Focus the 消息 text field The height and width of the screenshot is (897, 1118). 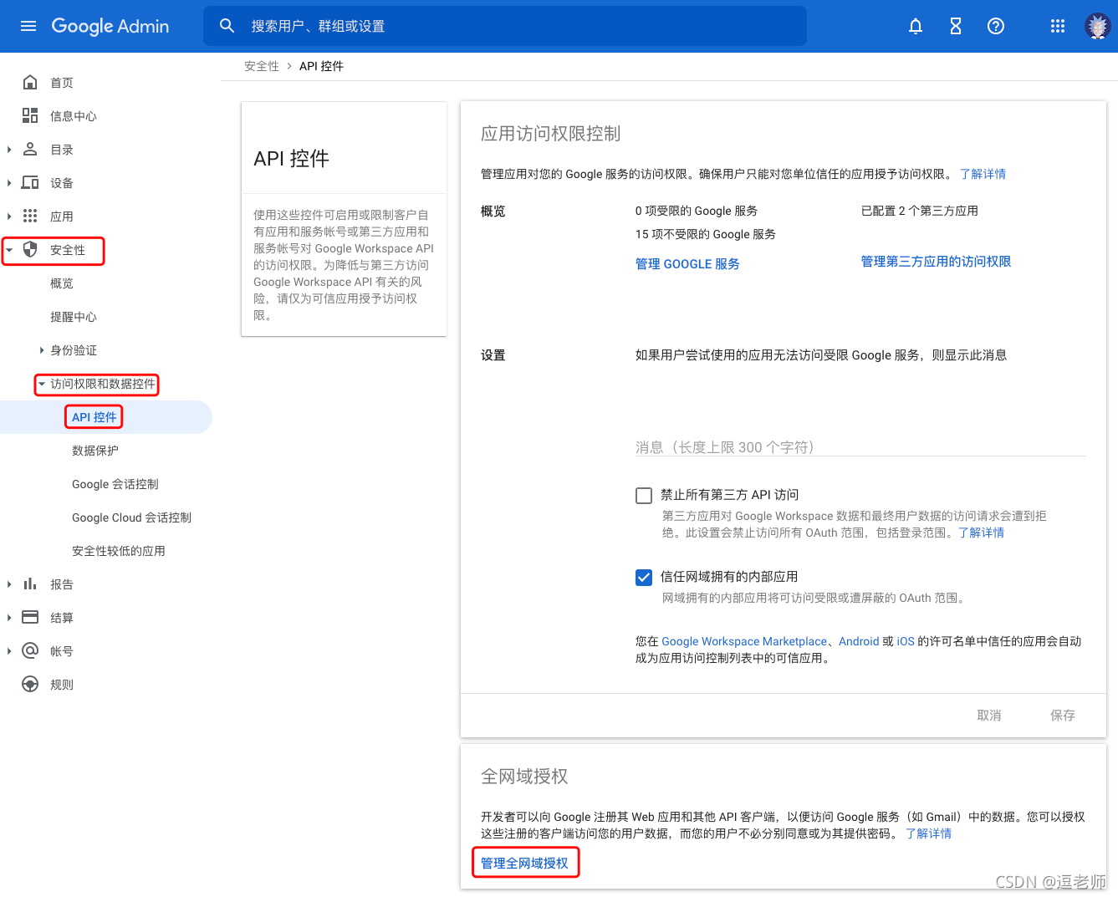(860, 447)
